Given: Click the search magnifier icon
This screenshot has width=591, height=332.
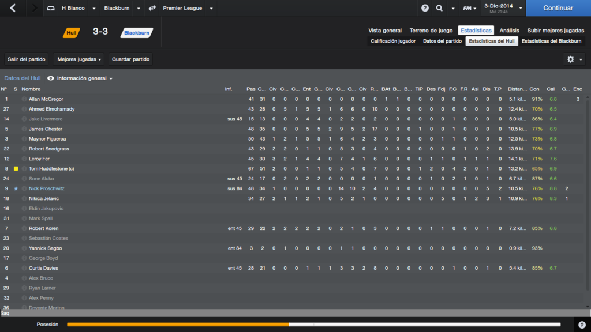Looking at the screenshot, I should pos(439,8).
